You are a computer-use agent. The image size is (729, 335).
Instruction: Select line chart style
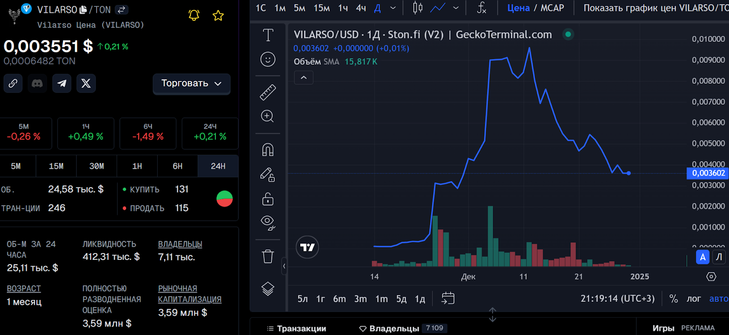[x=438, y=8]
